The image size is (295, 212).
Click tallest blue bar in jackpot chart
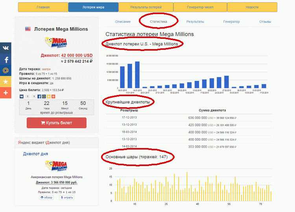point(137,75)
